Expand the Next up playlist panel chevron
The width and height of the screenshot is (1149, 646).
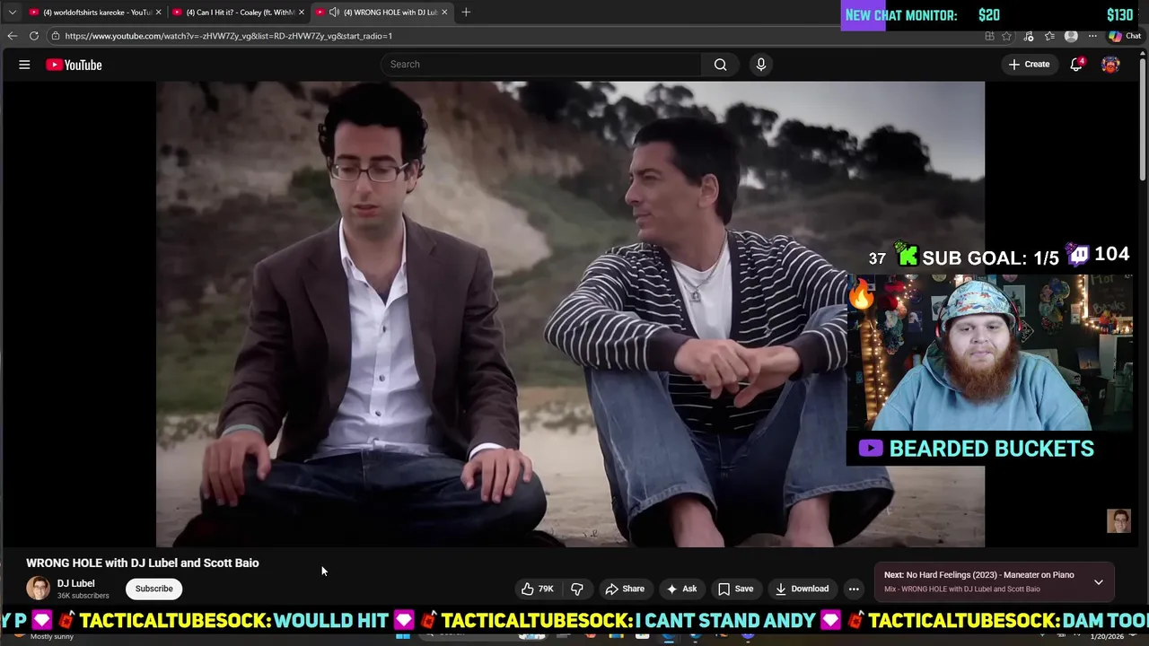pos(1099,582)
